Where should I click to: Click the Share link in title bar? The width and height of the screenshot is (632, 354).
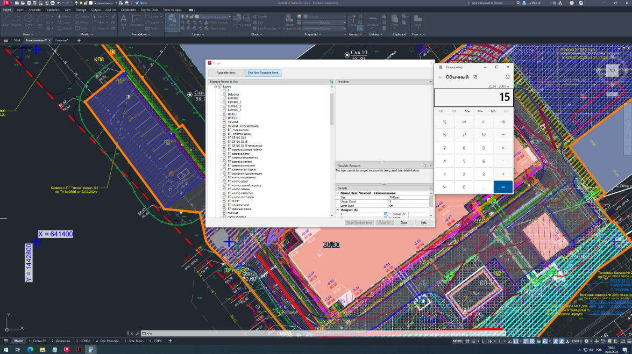[141, 3]
